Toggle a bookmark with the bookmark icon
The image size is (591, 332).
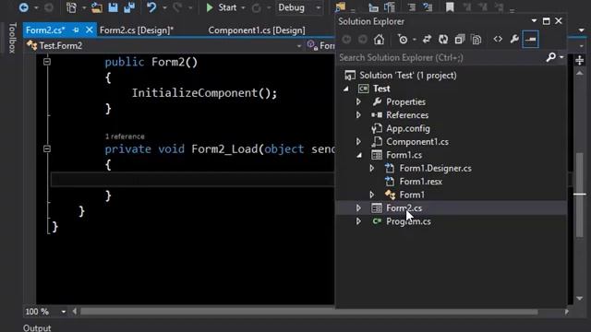[450, 7]
